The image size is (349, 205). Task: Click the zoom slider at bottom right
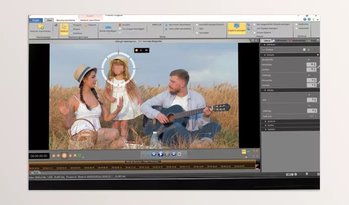pyautogui.click(x=307, y=174)
